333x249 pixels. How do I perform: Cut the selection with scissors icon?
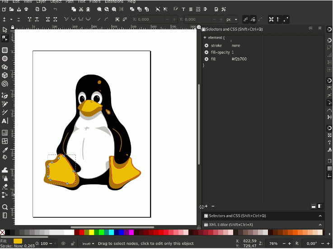81,9
